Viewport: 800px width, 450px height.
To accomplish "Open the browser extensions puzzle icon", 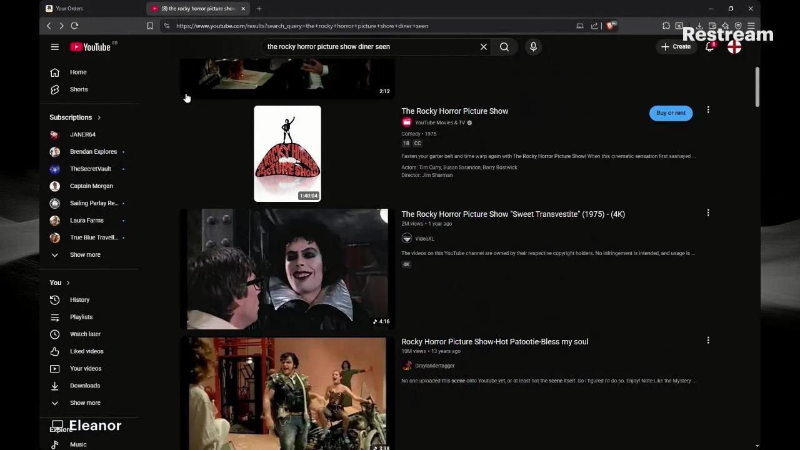I will [x=666, y=26].
